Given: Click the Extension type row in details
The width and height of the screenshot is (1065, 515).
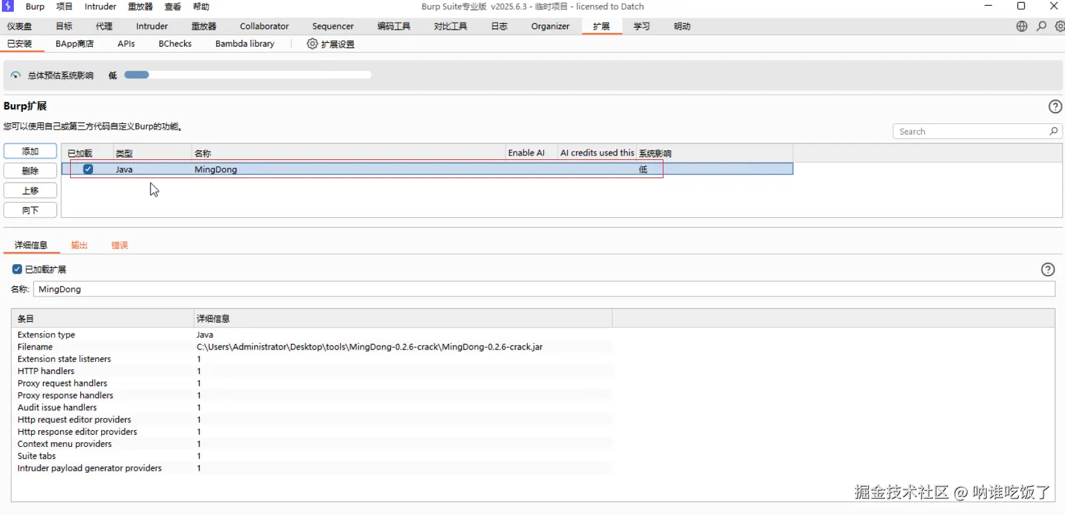Looking at the screenshot, I should click(312, 335).
